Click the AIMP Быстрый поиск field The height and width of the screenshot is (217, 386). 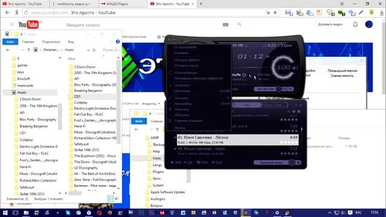coord(271,162)
